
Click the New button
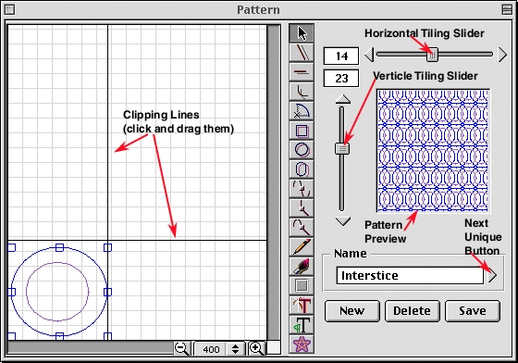[352, 311]
